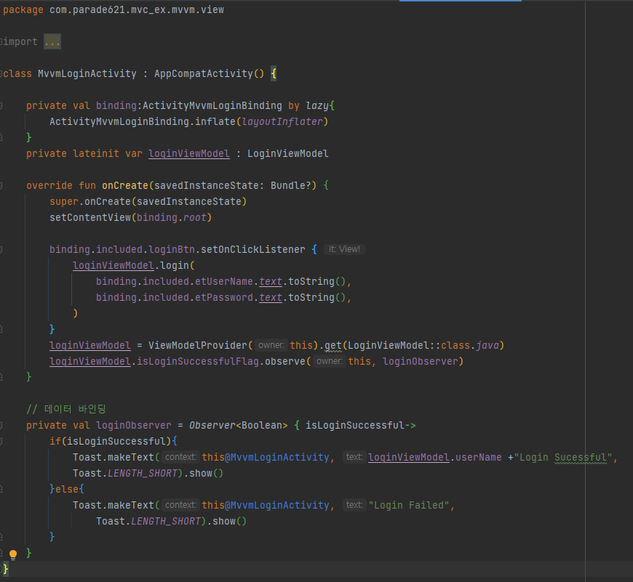Click the MvvmLoginActivity class name in declaration
Image resolution: width=633 pixels, height=582 pixels.
87,74
